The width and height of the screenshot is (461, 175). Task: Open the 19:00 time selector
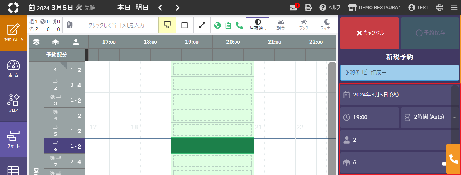click(x=369, y=117)
